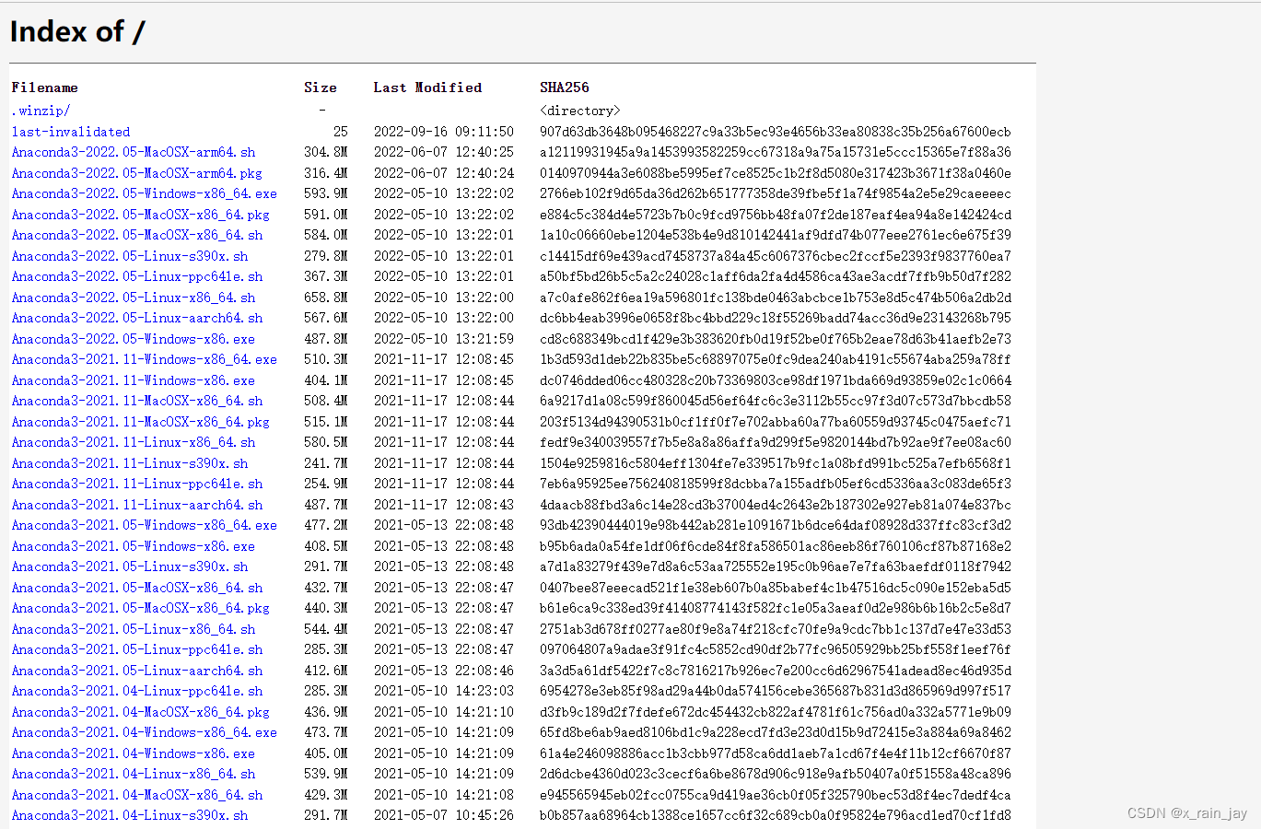1261x829 pixels.
Task: Open the .winzip/ directory link
Action: [41, 111]
